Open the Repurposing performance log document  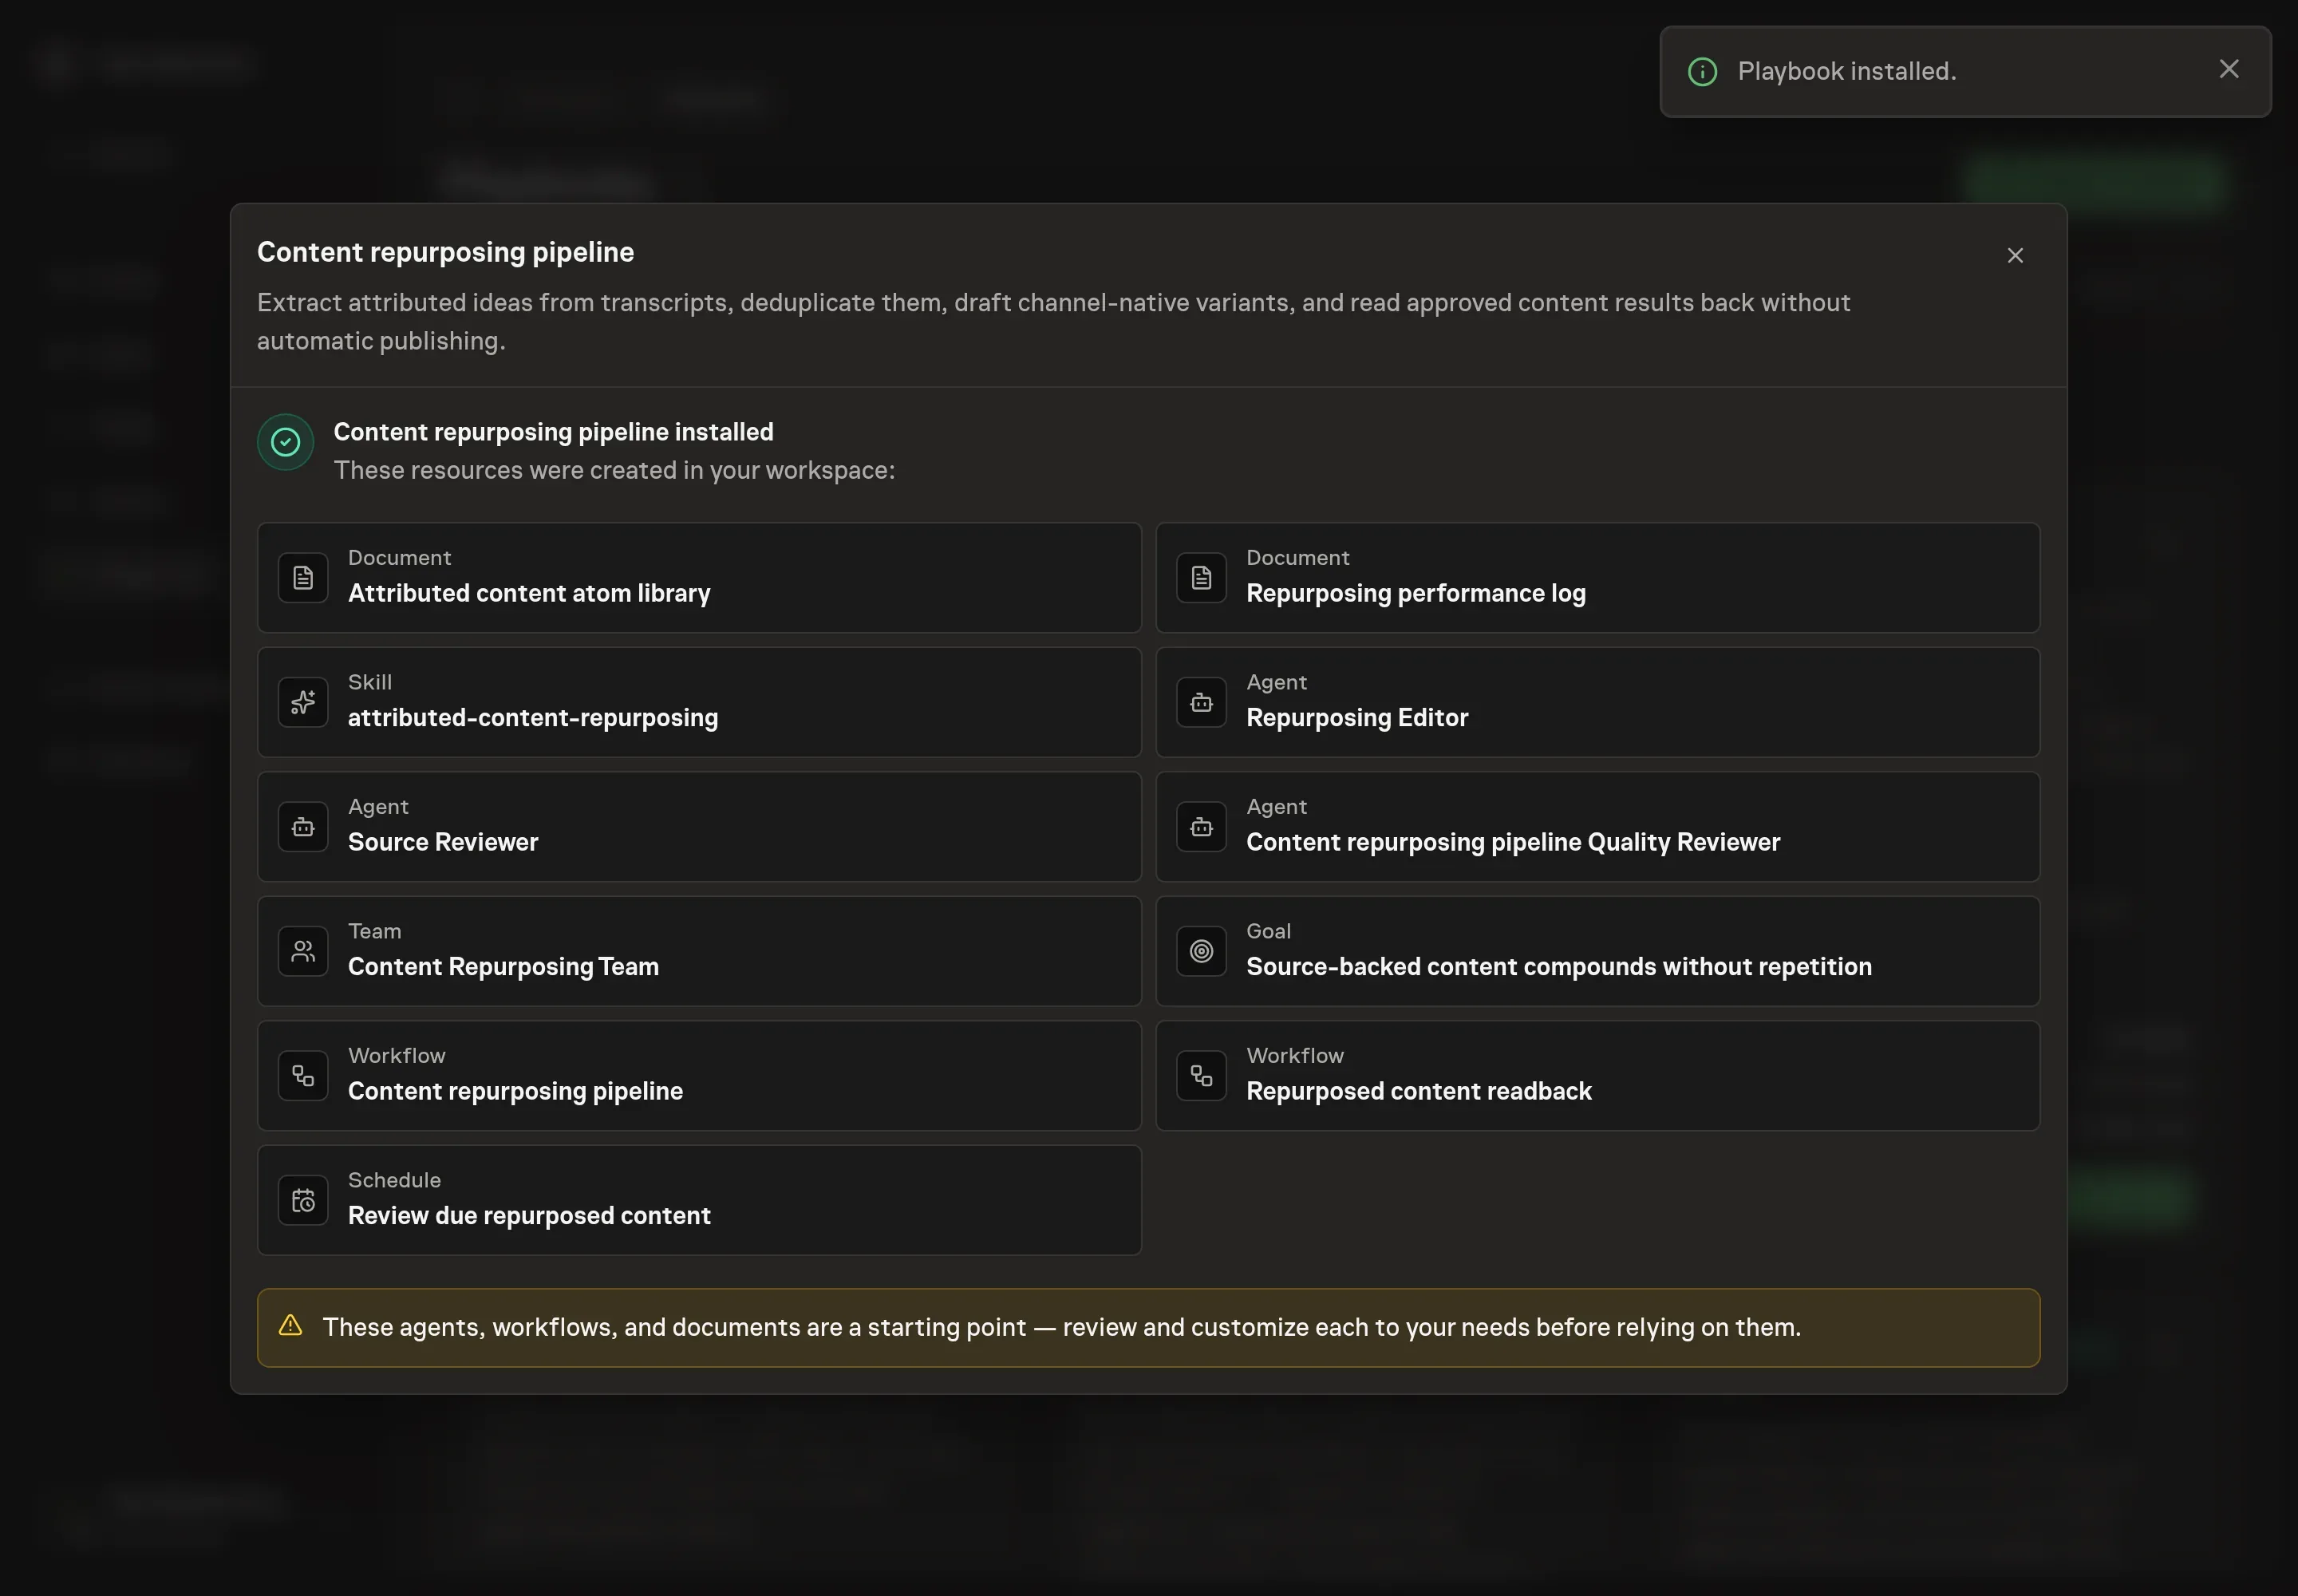[x=1597, y=577]
